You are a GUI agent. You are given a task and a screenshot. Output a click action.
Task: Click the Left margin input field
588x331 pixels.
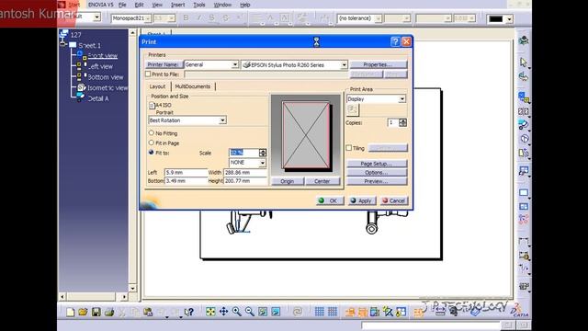pyautogui.click(x=186, y=173)
